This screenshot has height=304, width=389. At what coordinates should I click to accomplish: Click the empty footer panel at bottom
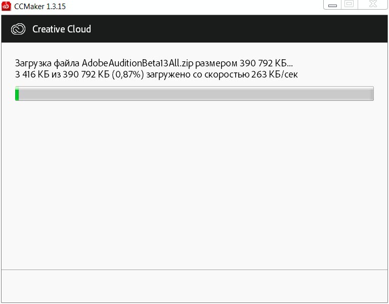194,285
